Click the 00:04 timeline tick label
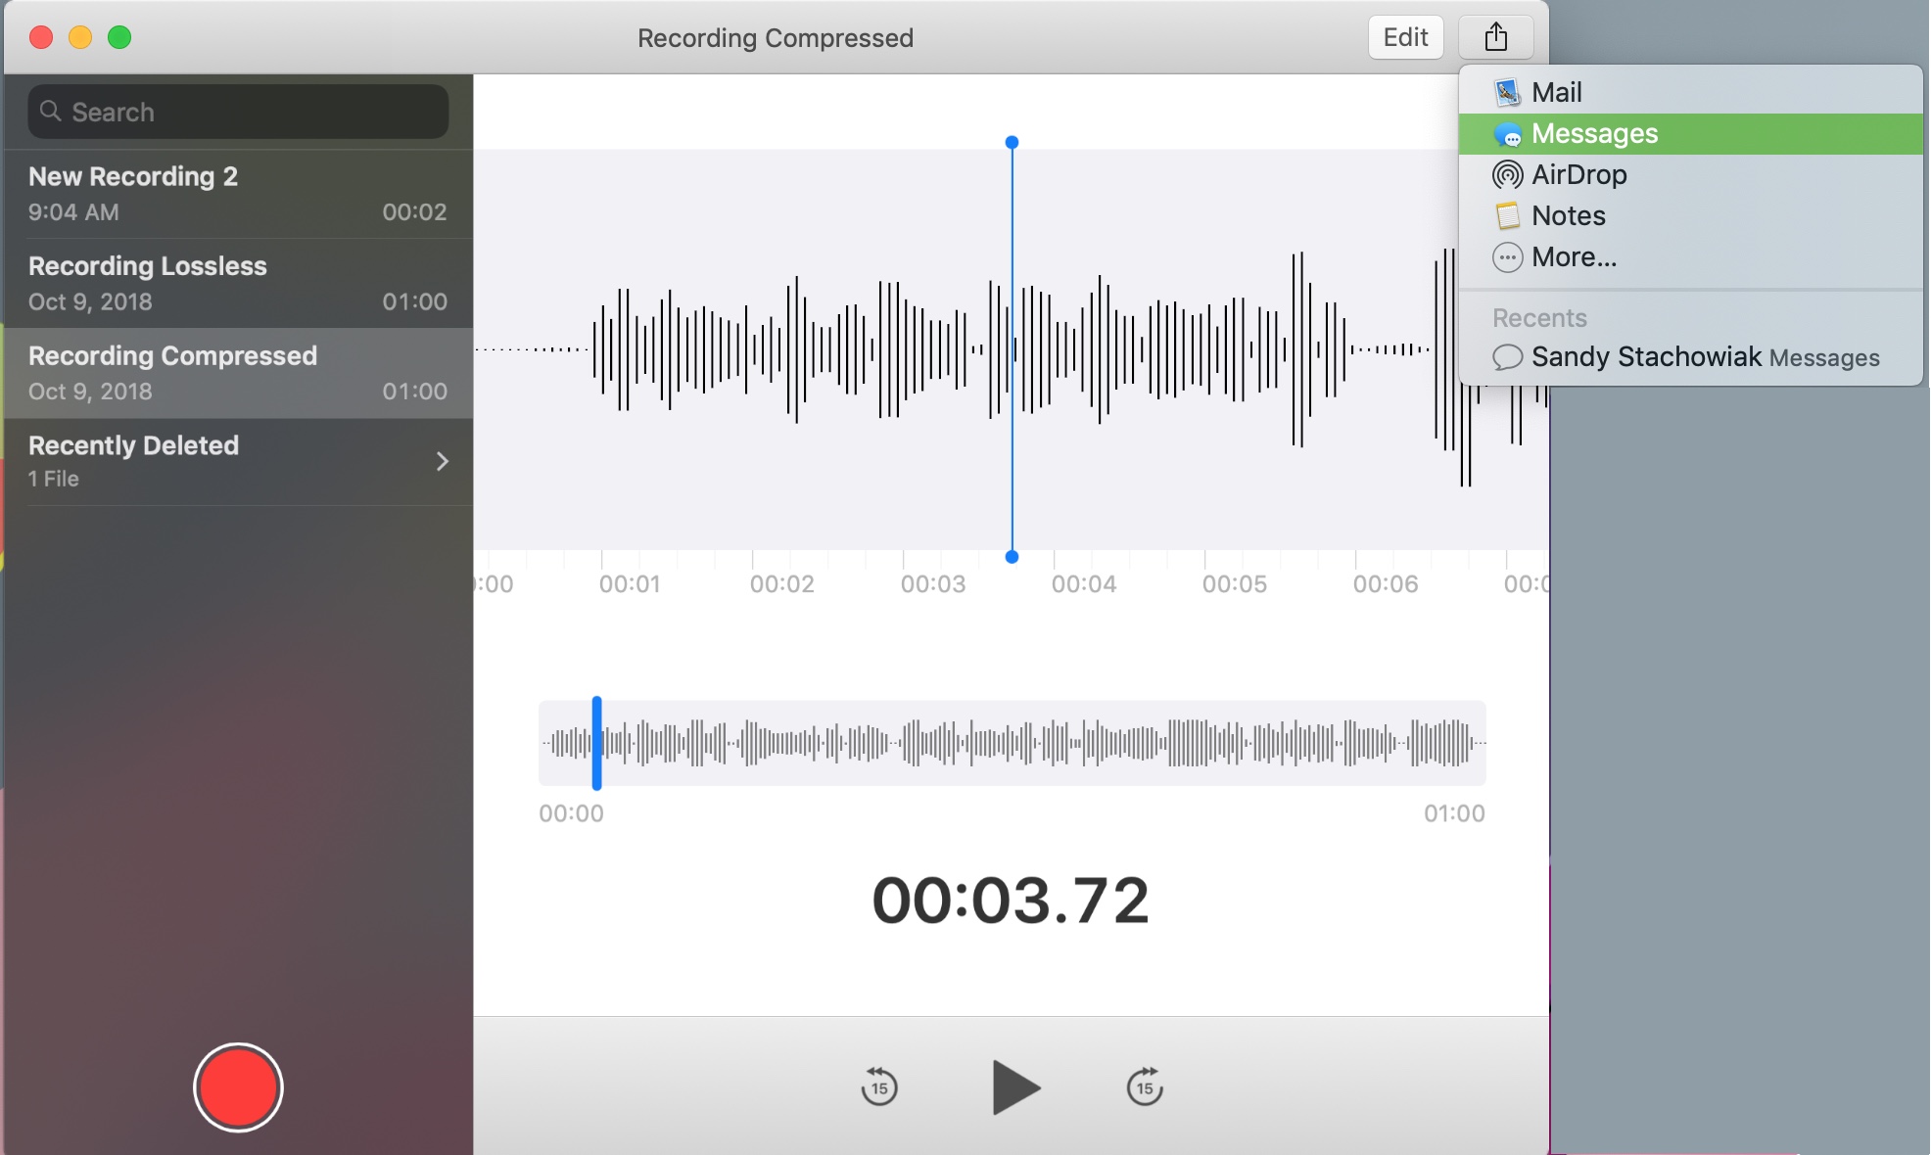 pyautogui.click(x=1084, y=584)
